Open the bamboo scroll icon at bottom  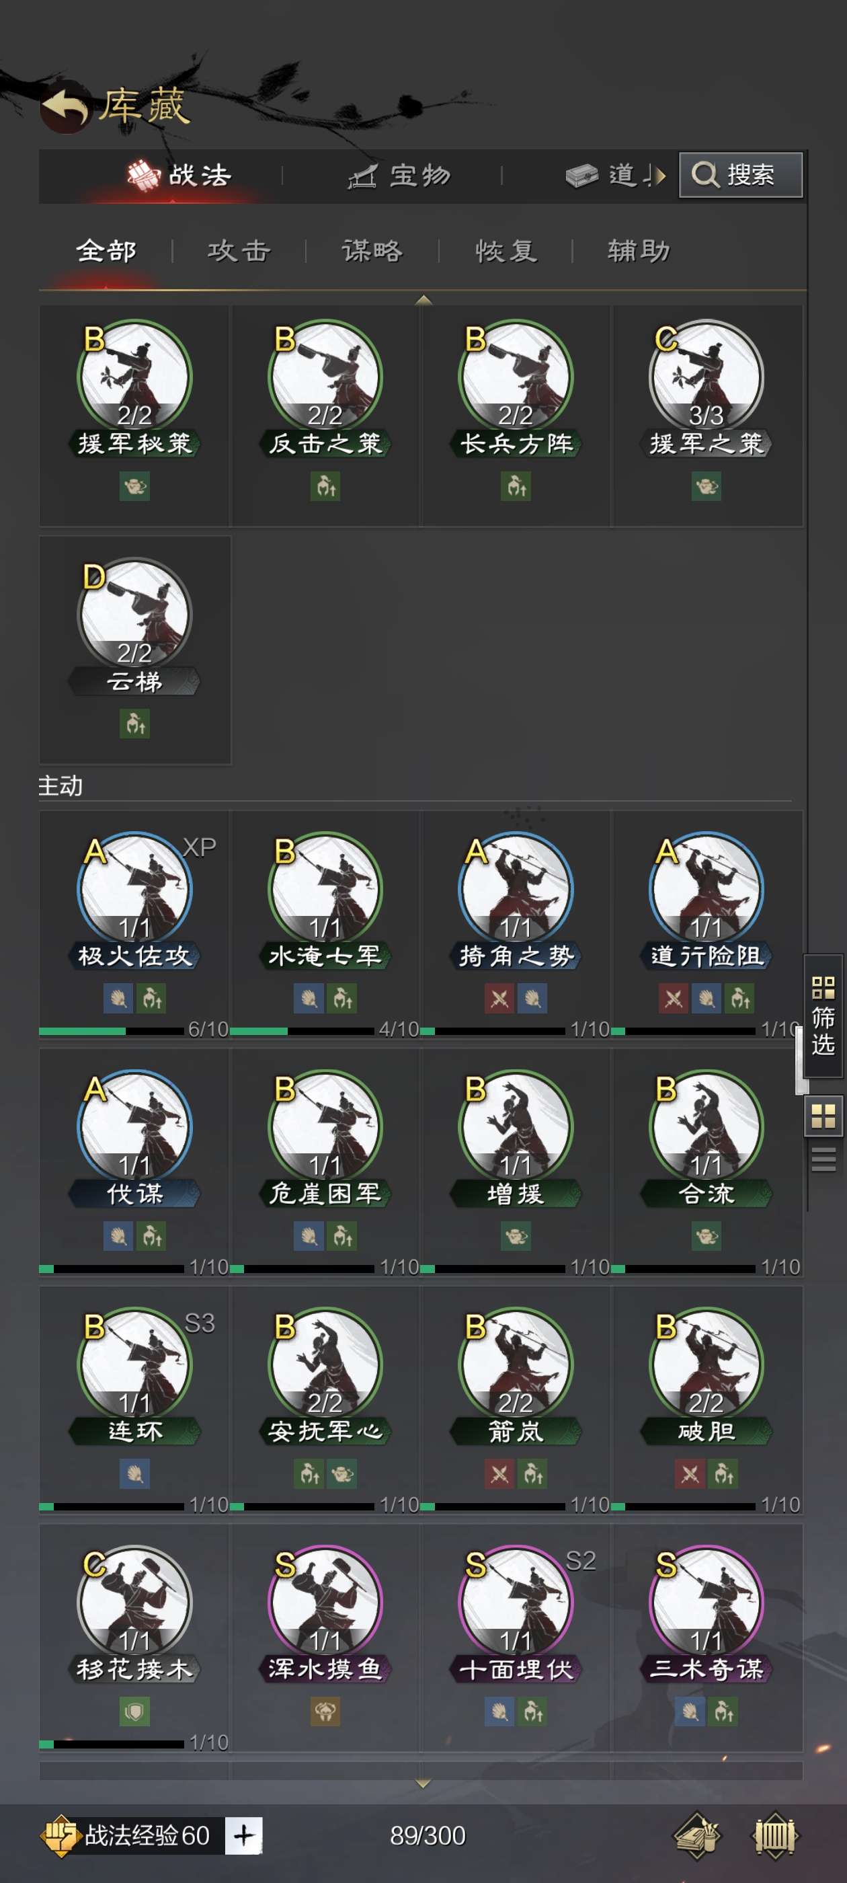point(774,1835)
